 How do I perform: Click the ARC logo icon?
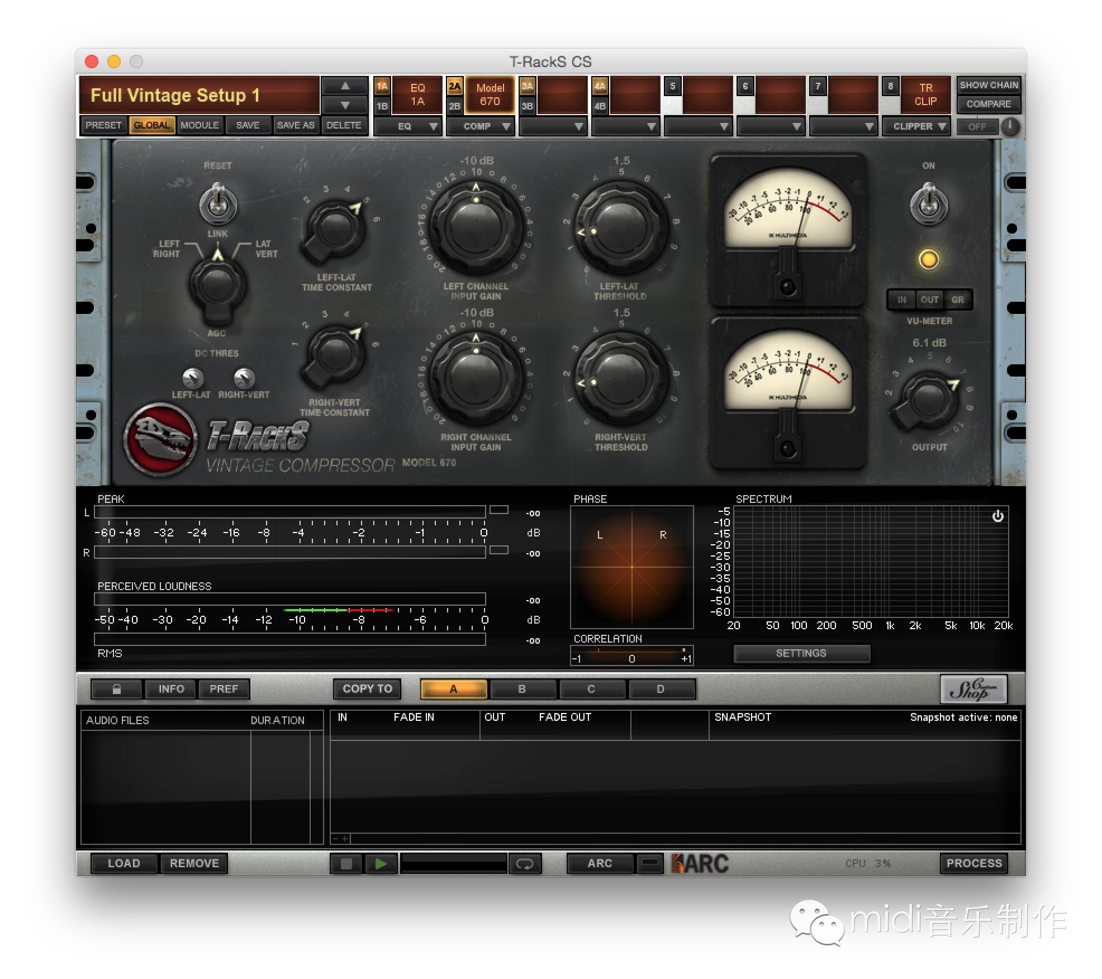(x=700, y=863)
